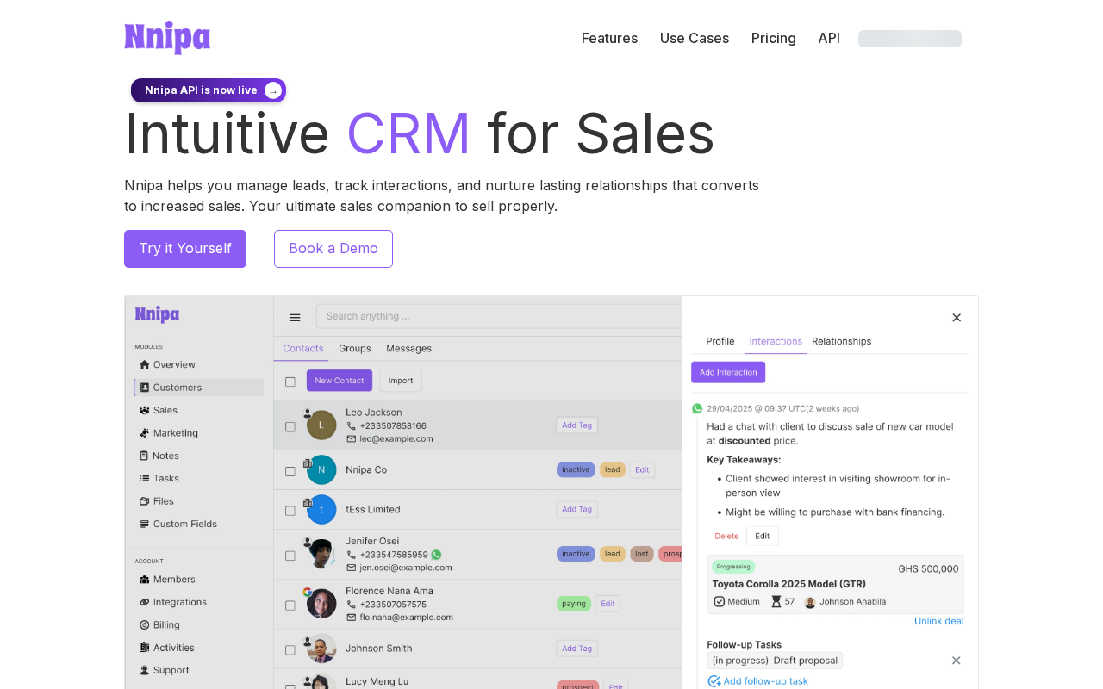Screen dimensions: 1103x689
Task: Close the interactions side panel with X
Action: pyautogui.click(x=957, y=318)
